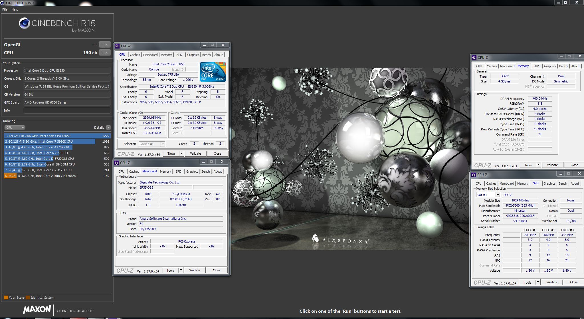Select ranking row Intel Core i7-3720QM CPU
The width and height of the screenshot is (584, 319).
coord(57,159)
